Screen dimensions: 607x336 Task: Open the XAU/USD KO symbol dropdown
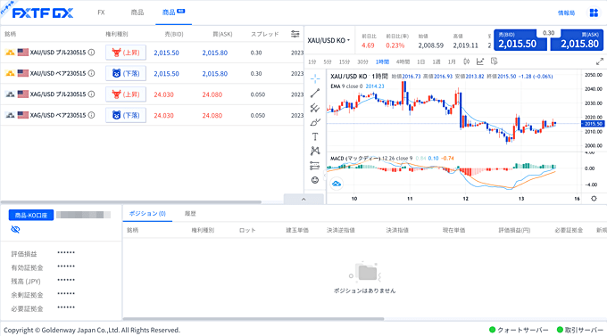(x=328, y=40)
